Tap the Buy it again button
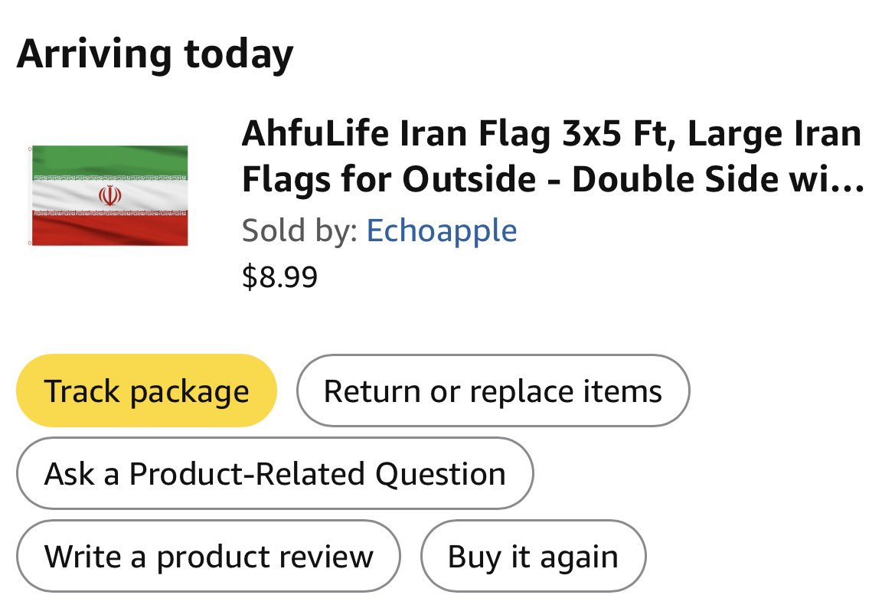Screen dimensions: 895x608 pyautogui.click(x=533, y=556)
